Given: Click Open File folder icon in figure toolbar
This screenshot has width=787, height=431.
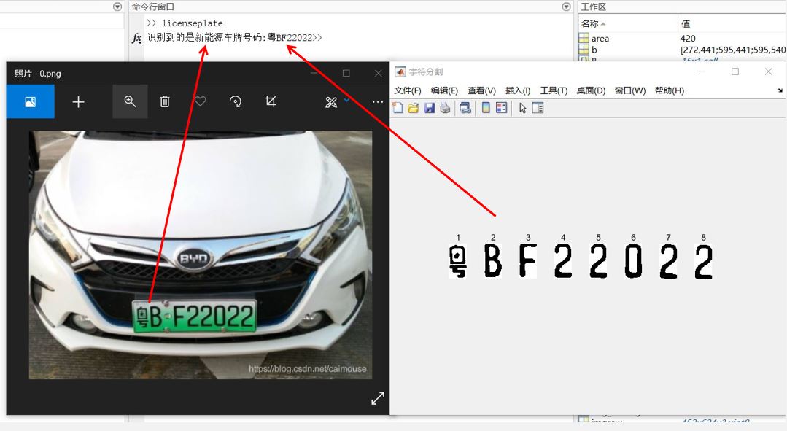Looking at the screenshot, I should coord(413,108).
